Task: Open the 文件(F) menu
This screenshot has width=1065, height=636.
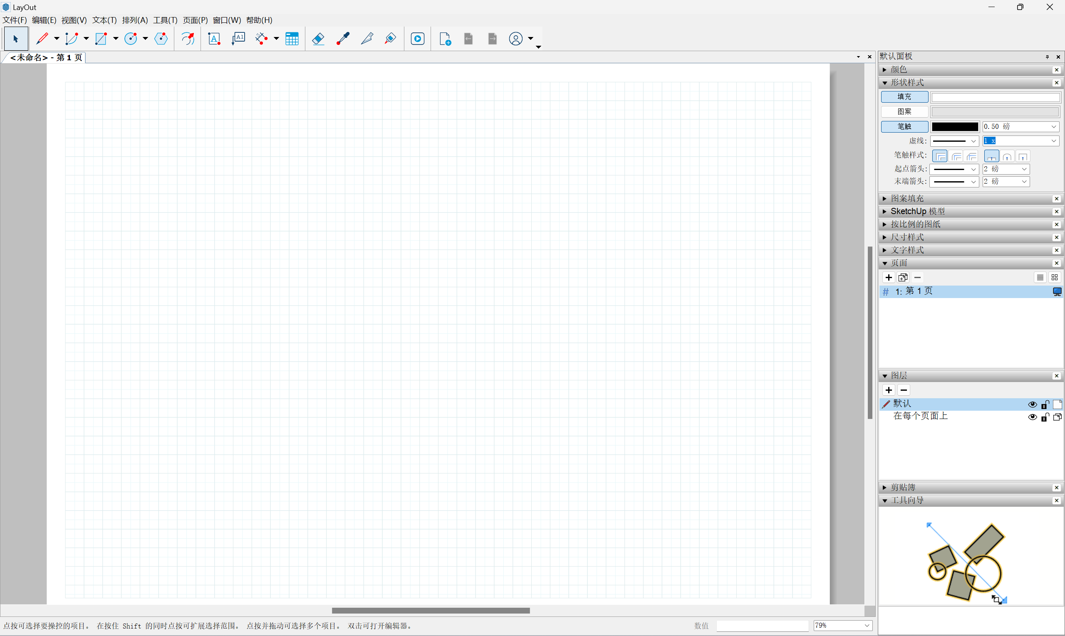Action: pyautogui.click(x=15, y=20)
